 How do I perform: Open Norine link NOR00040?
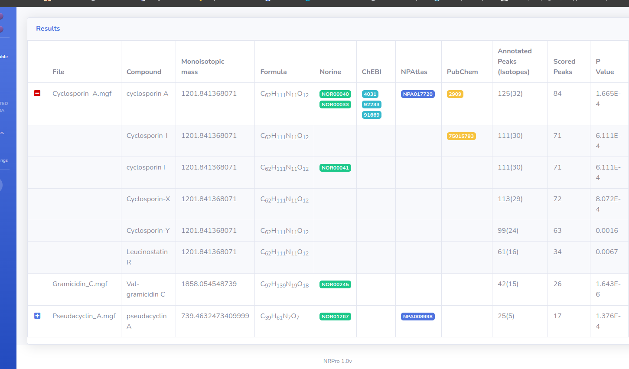(335, 94)
